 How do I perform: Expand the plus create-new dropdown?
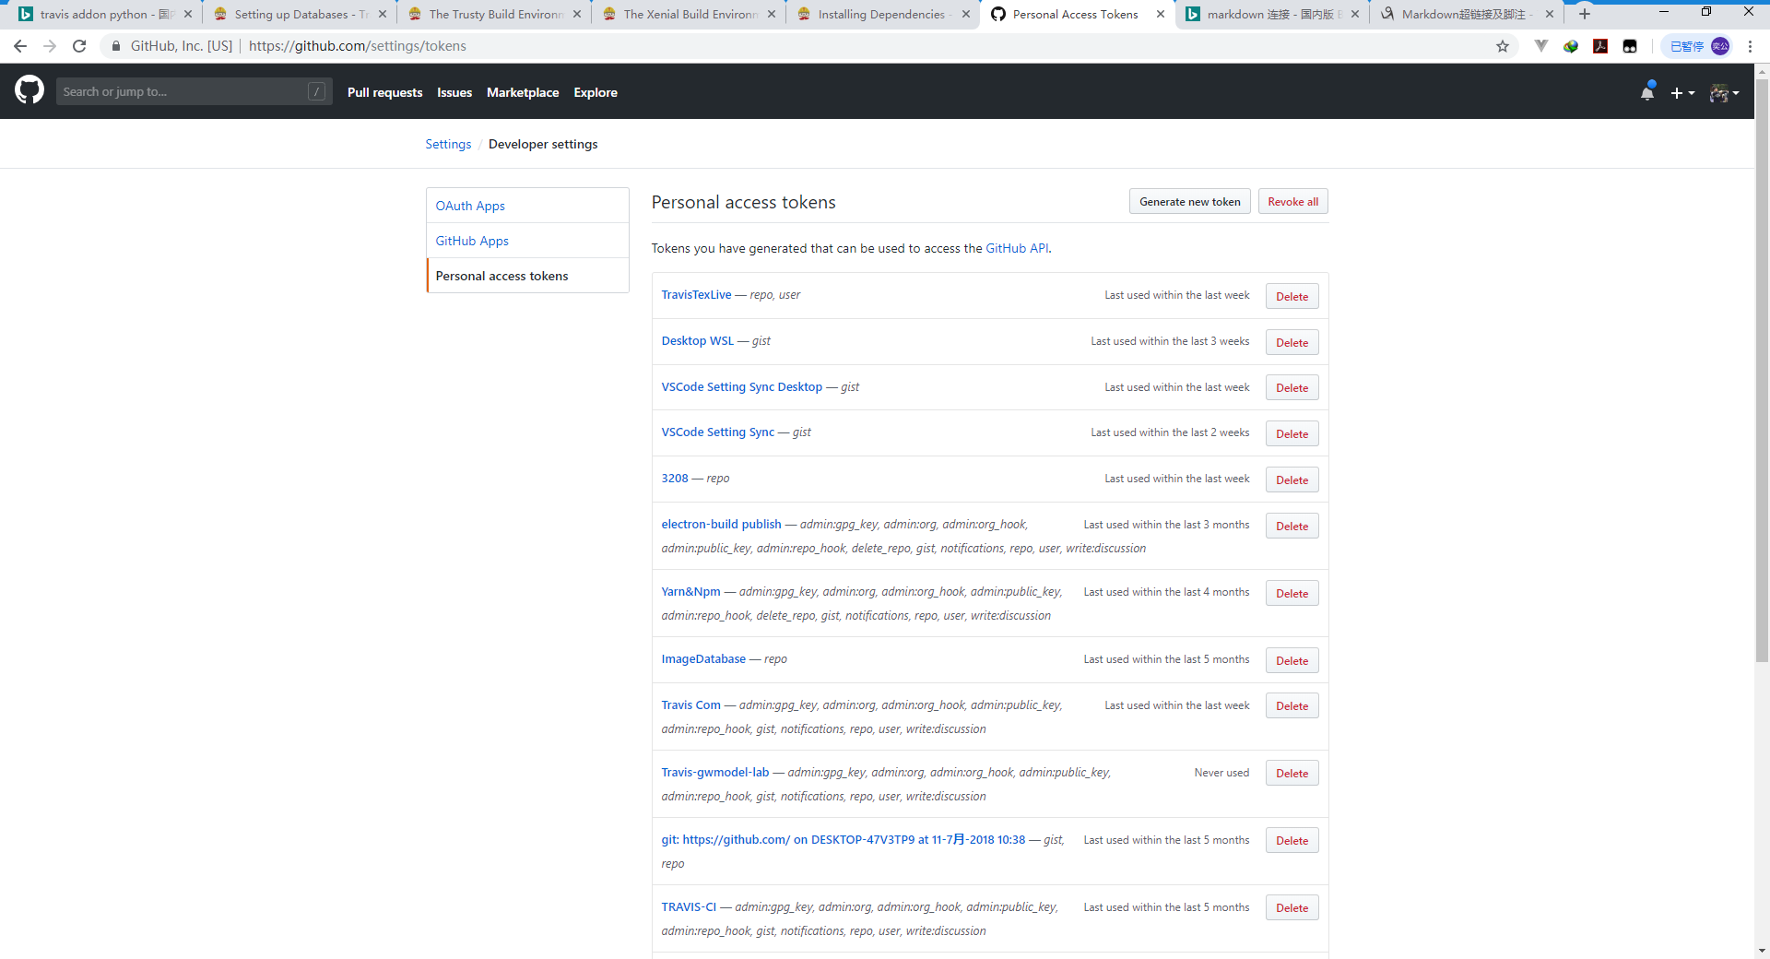click(1682, 93)
